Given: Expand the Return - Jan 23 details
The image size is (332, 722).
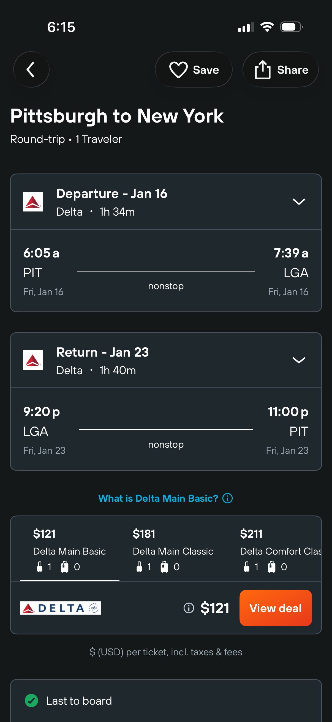Looking at the screenshot, I should point(299,360).
